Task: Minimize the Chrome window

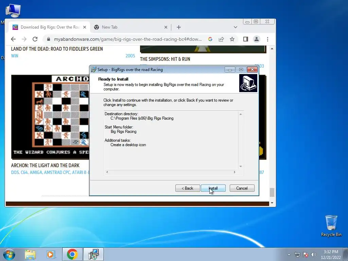Action: (247, 21)
